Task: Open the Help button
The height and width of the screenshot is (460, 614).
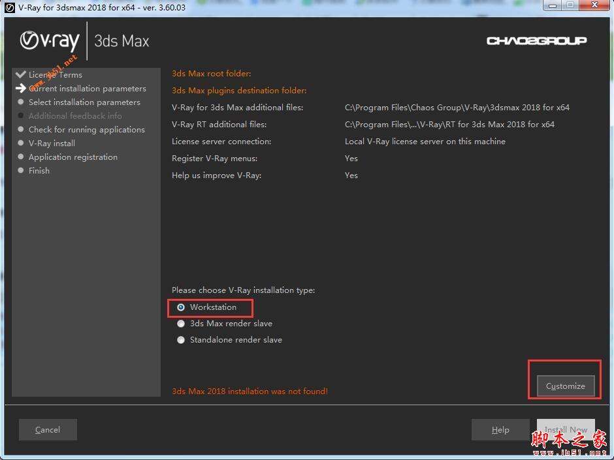Action: tap(500, 429)
